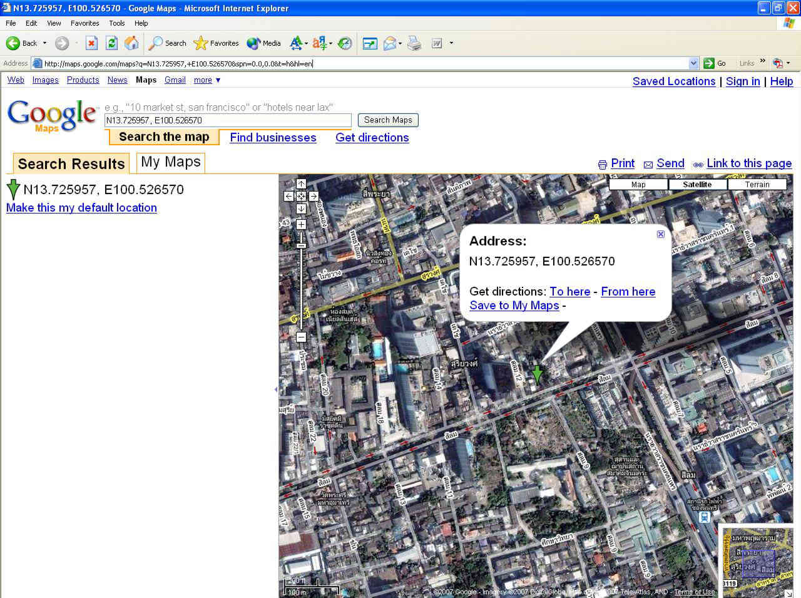Click the Google Maps search input field
The image size is (801, 598).
228,120
